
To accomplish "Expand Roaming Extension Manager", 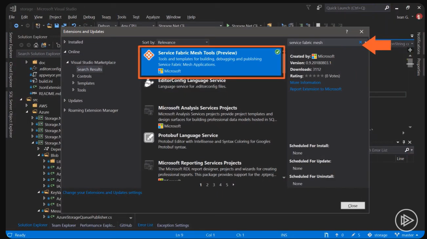I will click(65, 110).
